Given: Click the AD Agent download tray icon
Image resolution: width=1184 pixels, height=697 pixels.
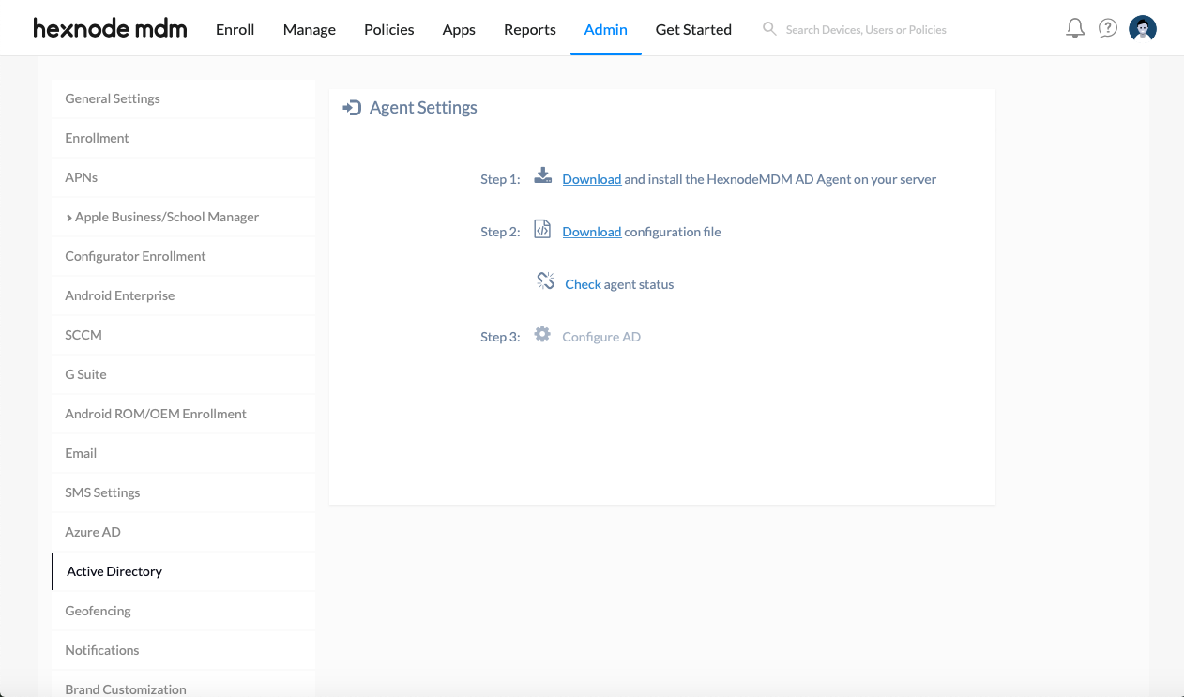Looking at the screenshot, I should (542, 175).
